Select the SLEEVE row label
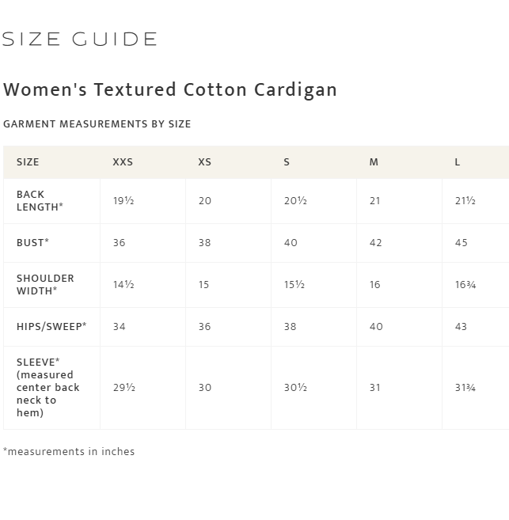509x520 pixels. [x=48, y=388]
